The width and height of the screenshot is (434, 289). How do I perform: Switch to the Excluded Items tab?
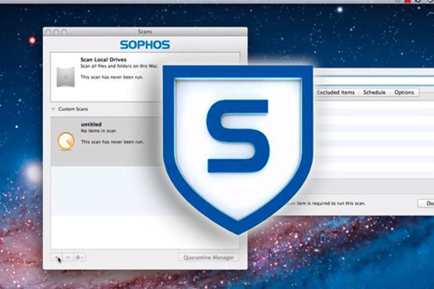click(x=336, y=93)
